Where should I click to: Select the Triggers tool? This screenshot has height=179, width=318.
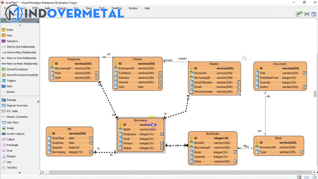[12, 80]
